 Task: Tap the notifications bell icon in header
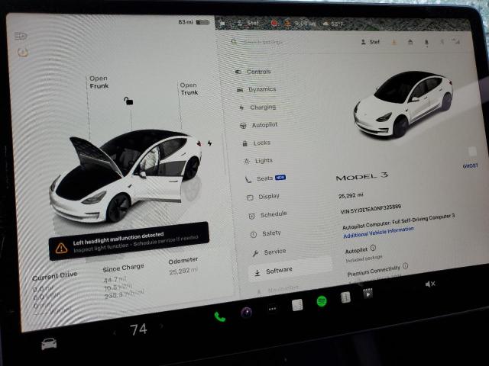pos(426,43)
